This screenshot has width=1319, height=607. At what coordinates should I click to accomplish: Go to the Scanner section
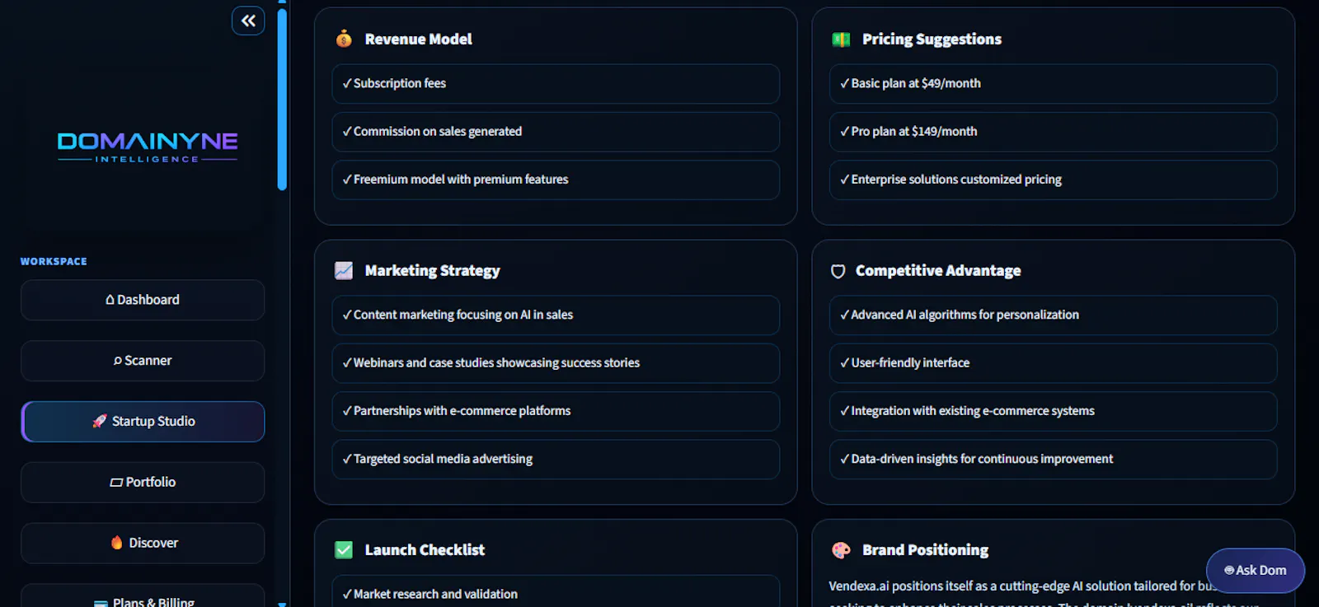click(x=143, y=361)
